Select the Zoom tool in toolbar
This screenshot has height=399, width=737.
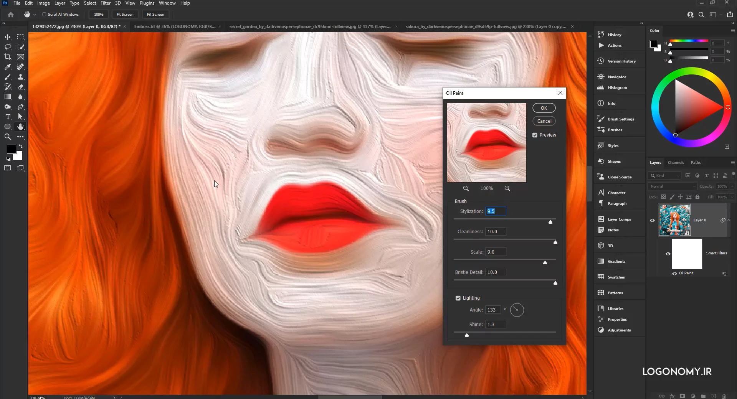click(x=8, y=137)
